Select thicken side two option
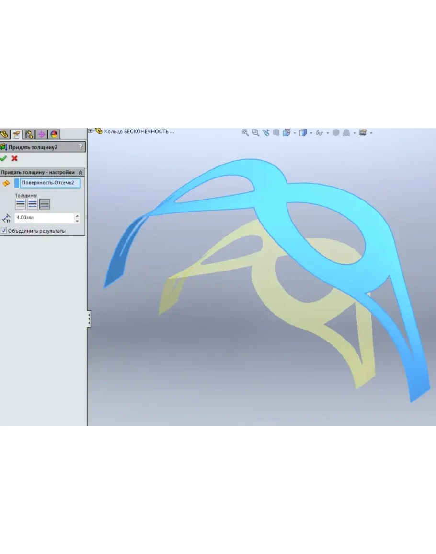The width and height of the screenshot is (436, 554). coord(45,204)
